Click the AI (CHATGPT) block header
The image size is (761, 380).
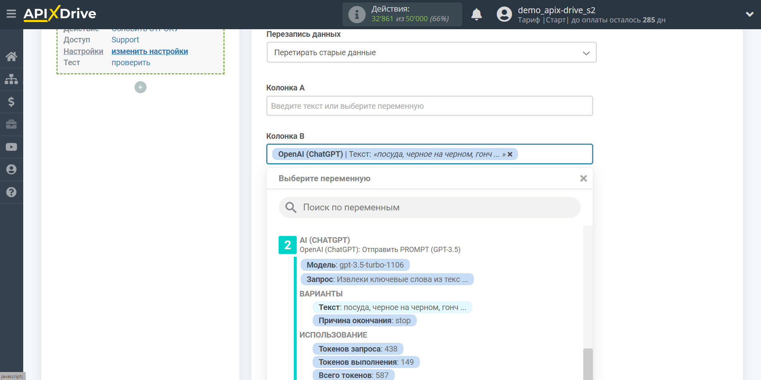point(325,240)
